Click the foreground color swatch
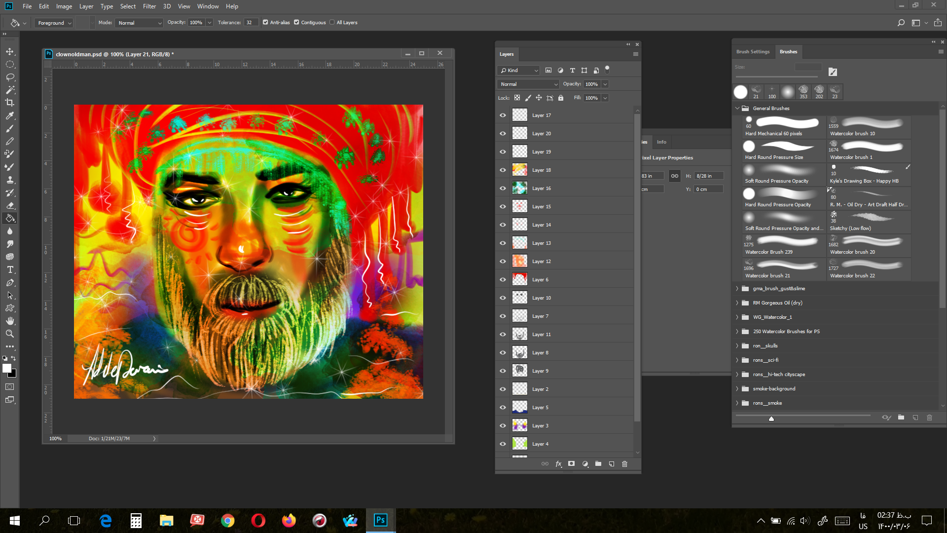947x533 pixels. tap(6, 368)
